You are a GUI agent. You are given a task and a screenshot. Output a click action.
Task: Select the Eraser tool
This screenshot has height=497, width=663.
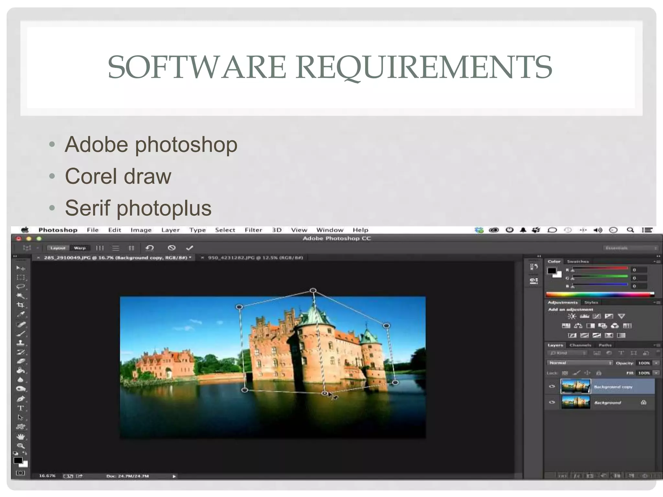pos(20,361)
